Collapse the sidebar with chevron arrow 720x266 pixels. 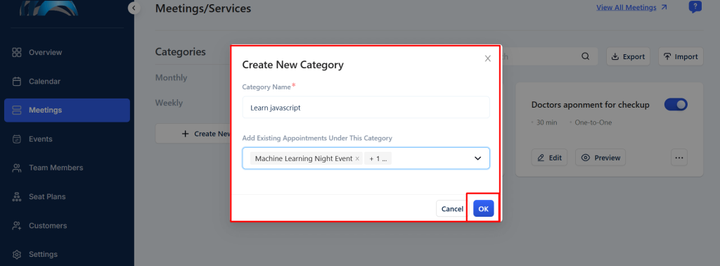134,7
